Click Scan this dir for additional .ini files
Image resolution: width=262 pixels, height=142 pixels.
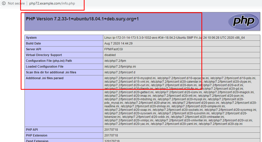coord(51,72)
